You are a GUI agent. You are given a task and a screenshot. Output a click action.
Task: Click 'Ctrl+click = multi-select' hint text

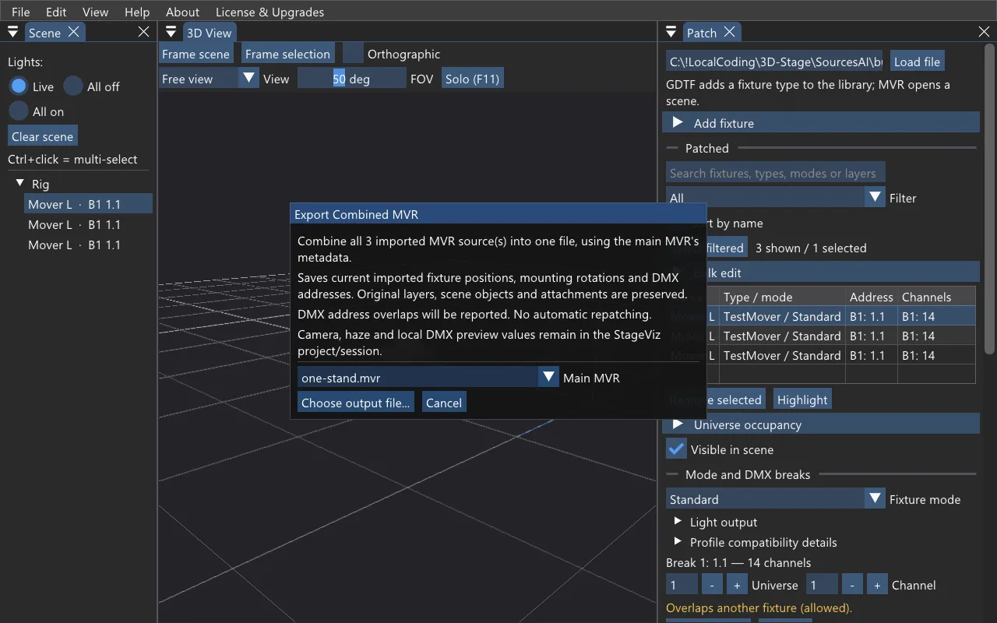tap(72, 159)
